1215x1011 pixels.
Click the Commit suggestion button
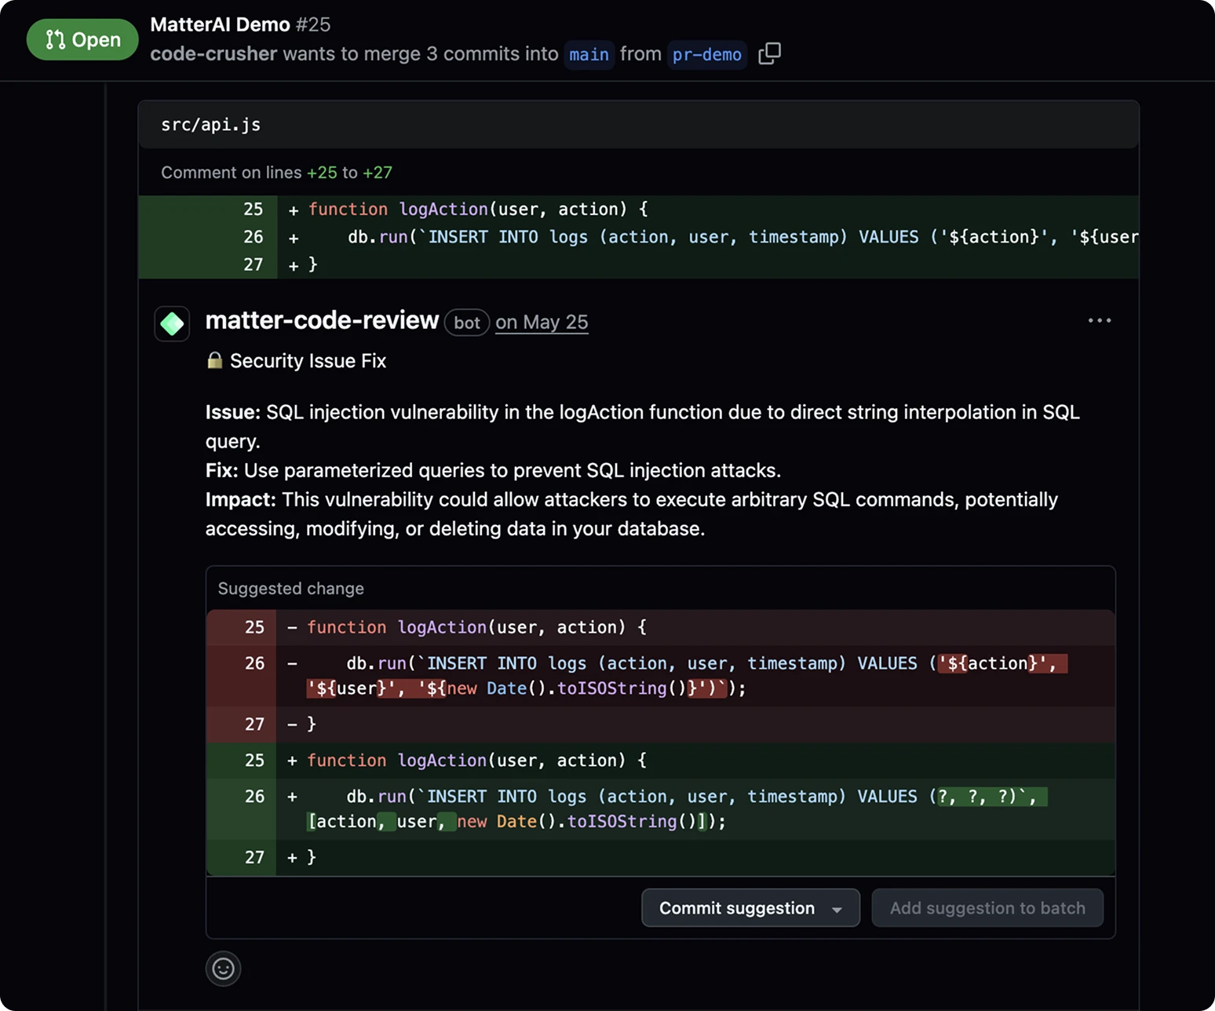pyautogui.click(x=736, y=908)
